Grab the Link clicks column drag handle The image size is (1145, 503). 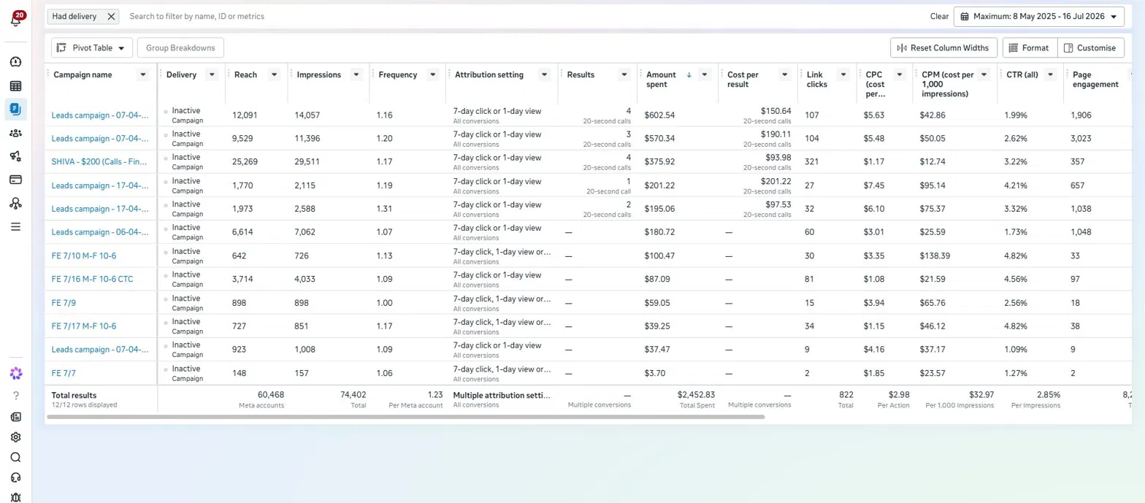click(801, 74)
